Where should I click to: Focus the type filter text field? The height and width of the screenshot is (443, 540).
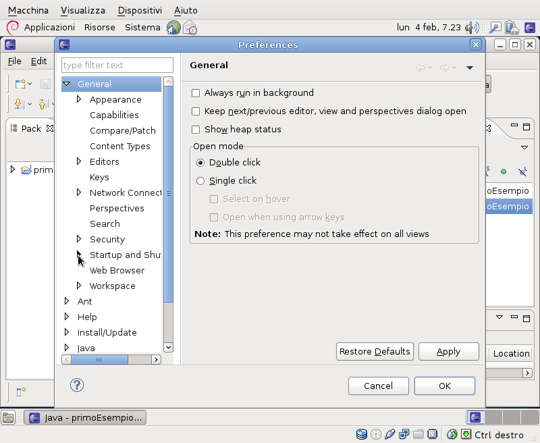point(117,65)
